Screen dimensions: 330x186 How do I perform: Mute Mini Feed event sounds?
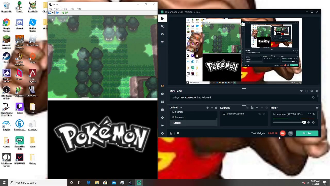317,91
